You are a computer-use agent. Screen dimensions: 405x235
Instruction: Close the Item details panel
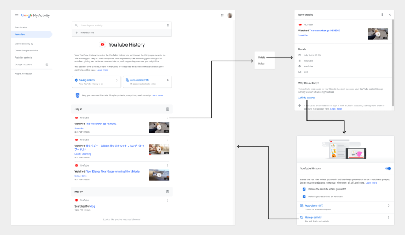[390, 15]
